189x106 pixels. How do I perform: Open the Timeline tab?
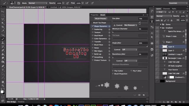tap(21, 102)
